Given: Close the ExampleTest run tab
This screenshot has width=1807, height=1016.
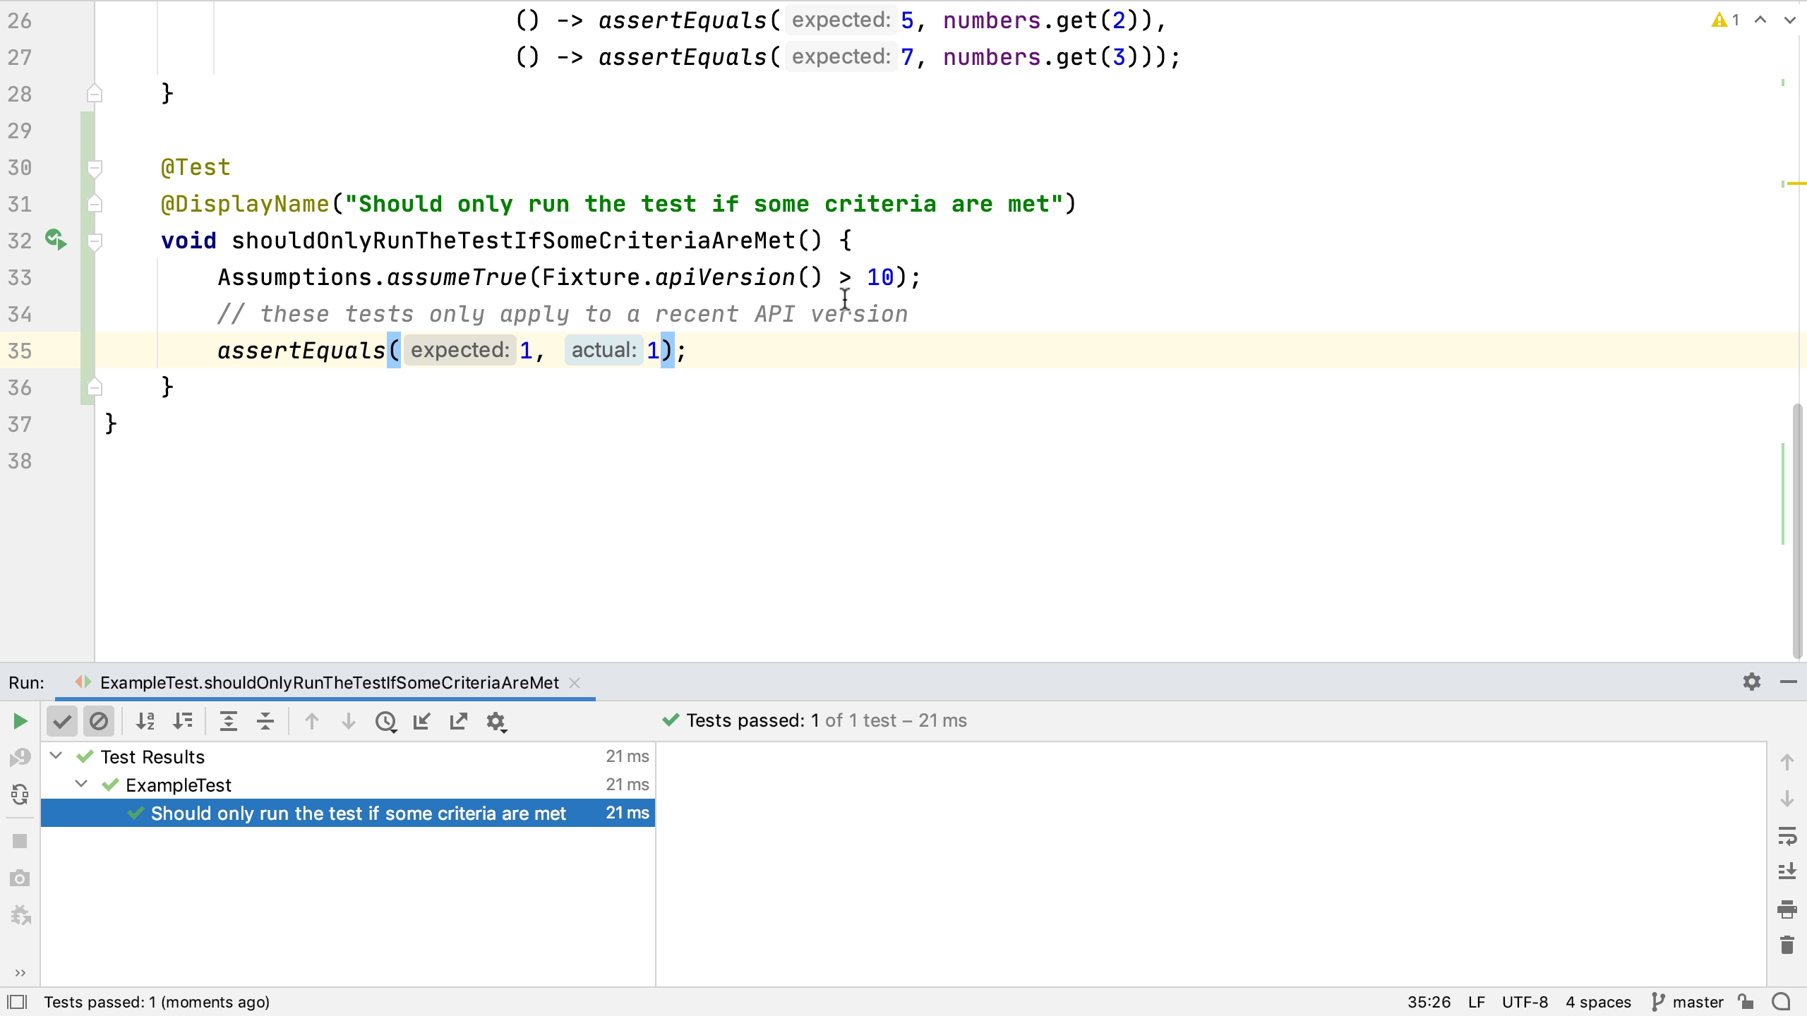Looking at the screenshot, I should tap(575, 682).
